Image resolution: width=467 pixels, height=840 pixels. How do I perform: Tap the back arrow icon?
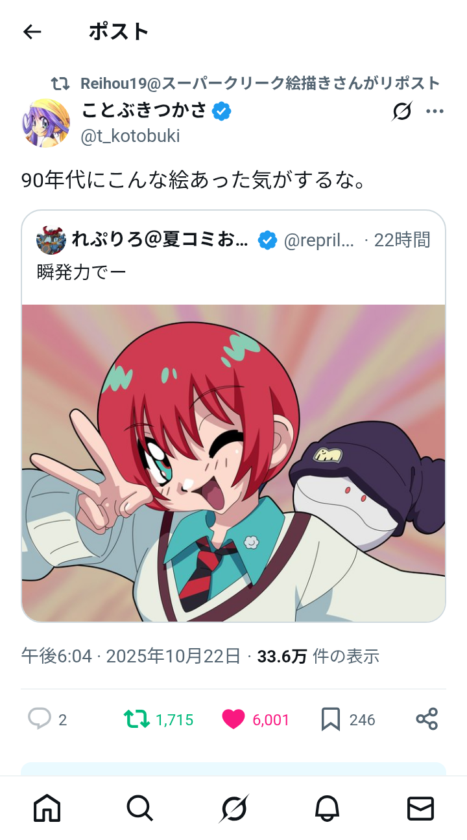[32, 32]
